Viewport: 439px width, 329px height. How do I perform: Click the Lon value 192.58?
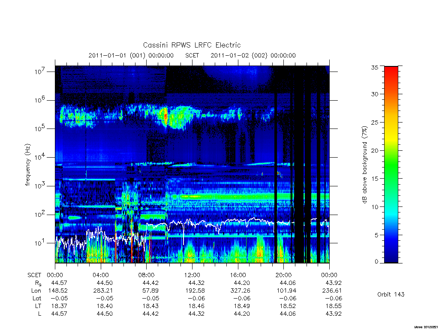pyautogui.click(x=195, y=291)
